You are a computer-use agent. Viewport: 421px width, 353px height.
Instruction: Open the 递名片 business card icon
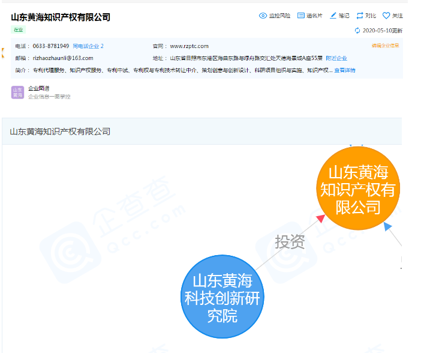point(301,16)
